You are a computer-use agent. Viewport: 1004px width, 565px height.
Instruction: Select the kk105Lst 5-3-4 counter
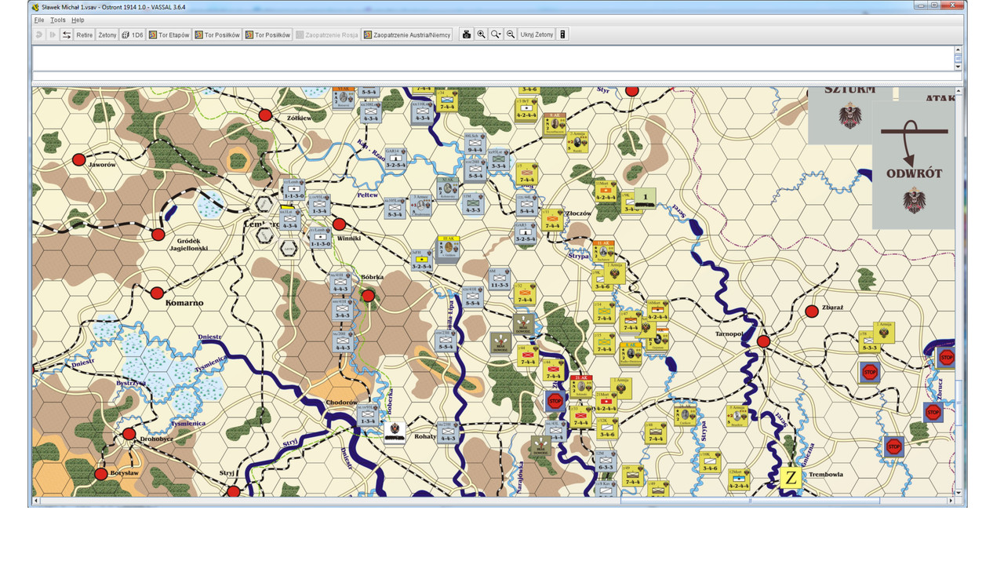(395, 207)
